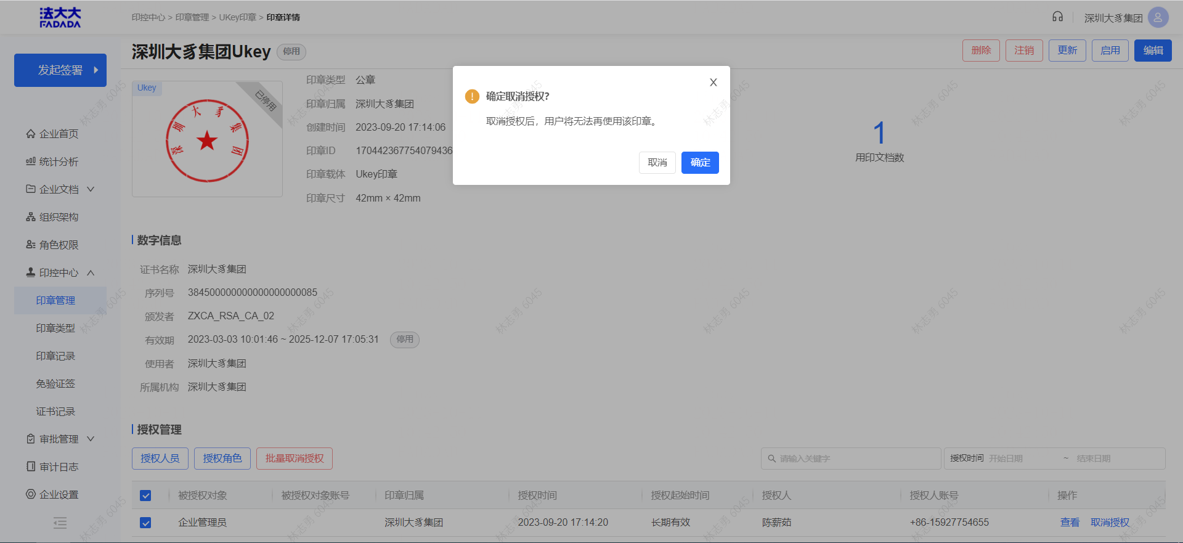Click the FADADA logo
The height and width of the screenshot is (543, 1183).
[60, 17]
